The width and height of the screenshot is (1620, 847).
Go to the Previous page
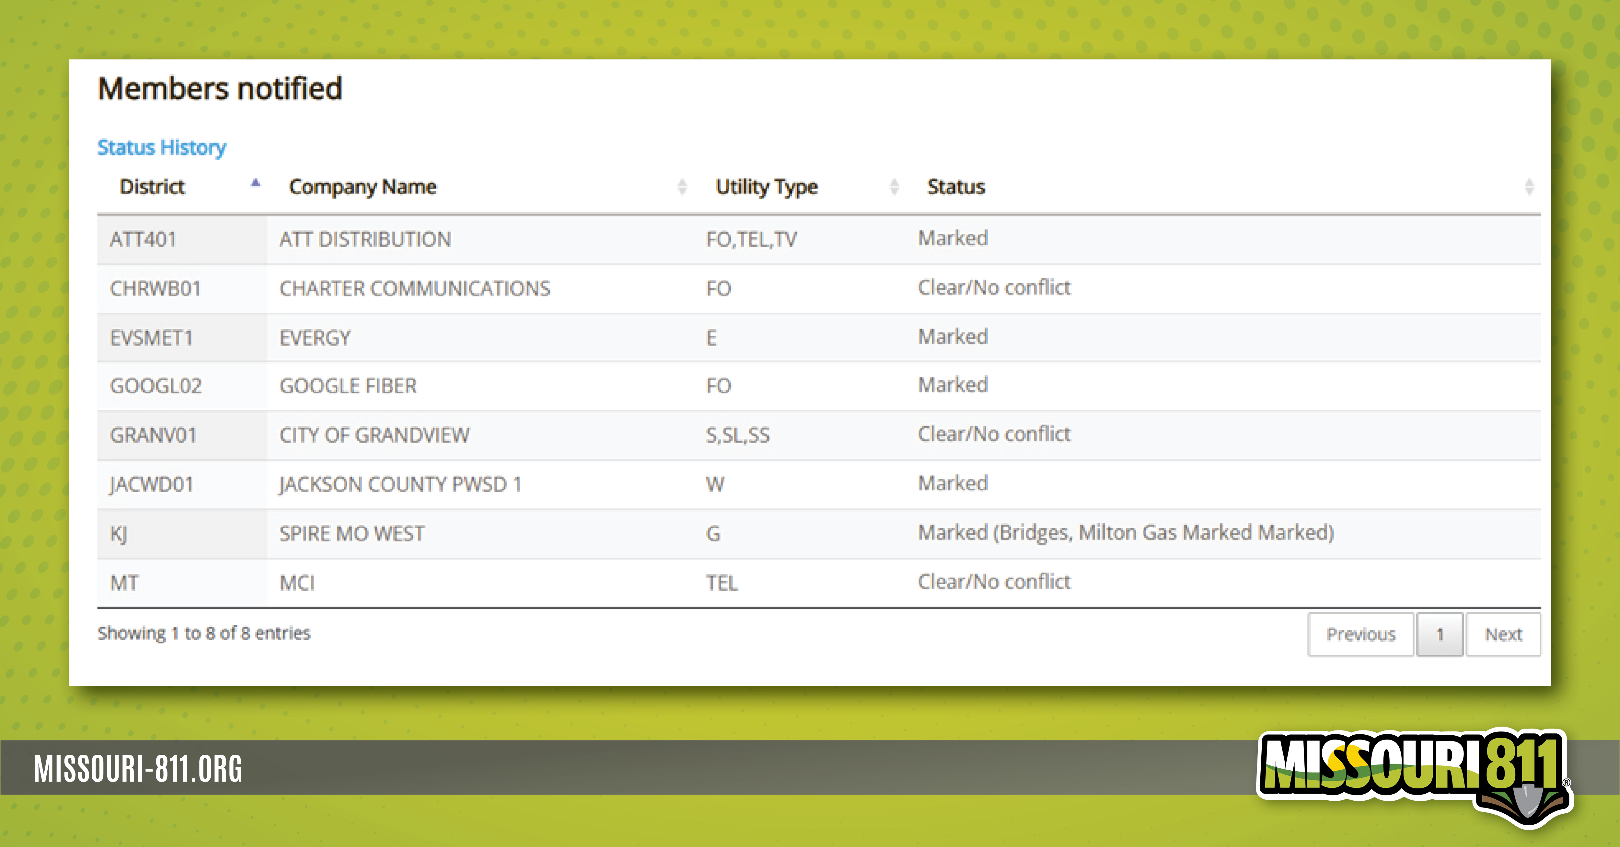click(x=1360, y=634)
